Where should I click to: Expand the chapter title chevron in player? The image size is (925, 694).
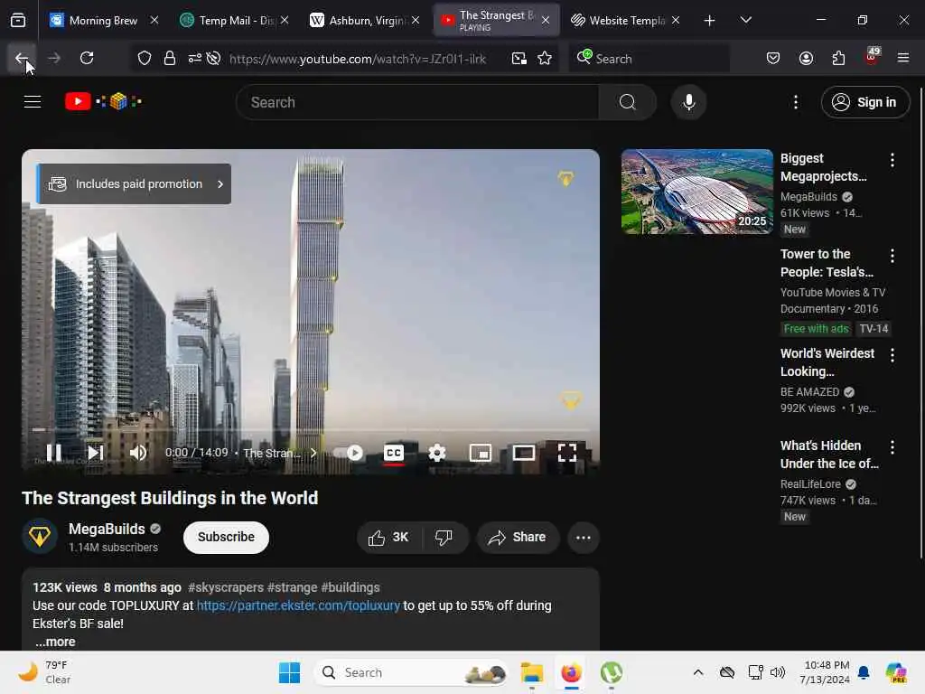tap(313, 453)
